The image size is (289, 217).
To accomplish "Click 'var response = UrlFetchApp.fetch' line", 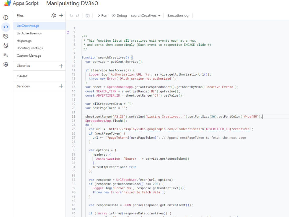I will (x=132, y=180).
